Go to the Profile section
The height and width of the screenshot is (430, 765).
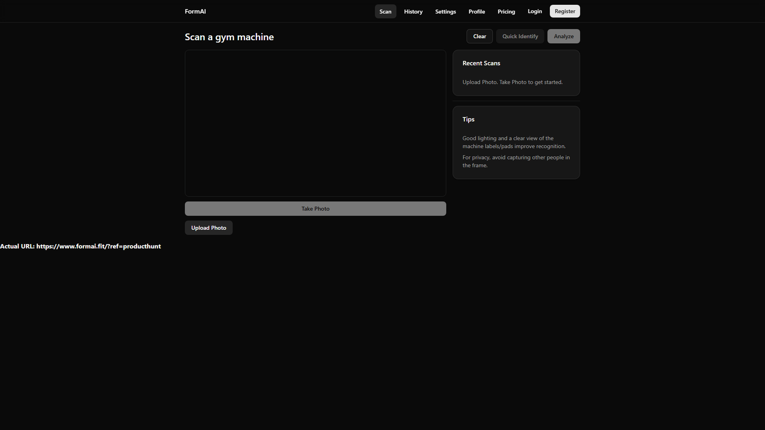point(476,11)
